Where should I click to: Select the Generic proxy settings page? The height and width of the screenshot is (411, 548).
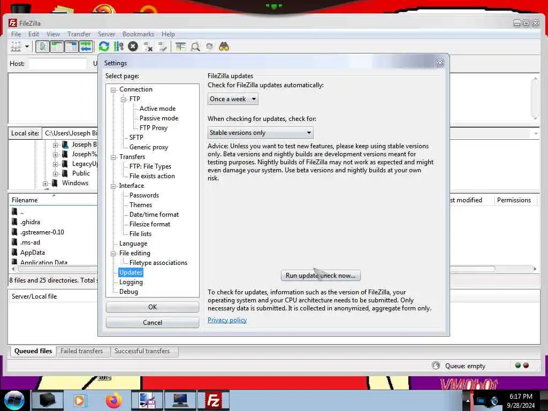(x=149, y=147)
